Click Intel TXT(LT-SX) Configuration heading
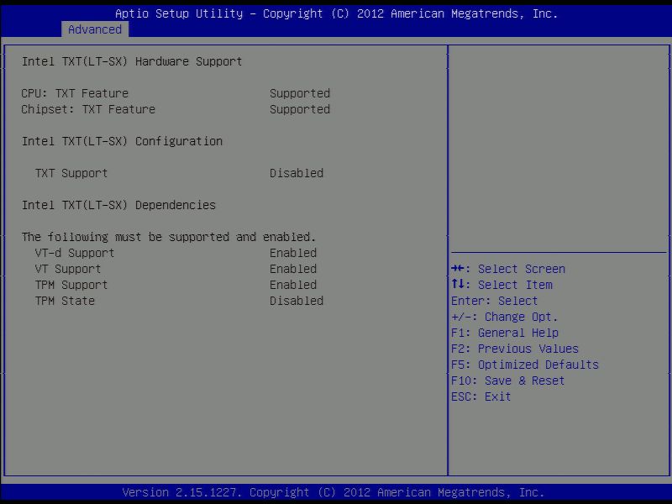 click(x=122, y=141)
